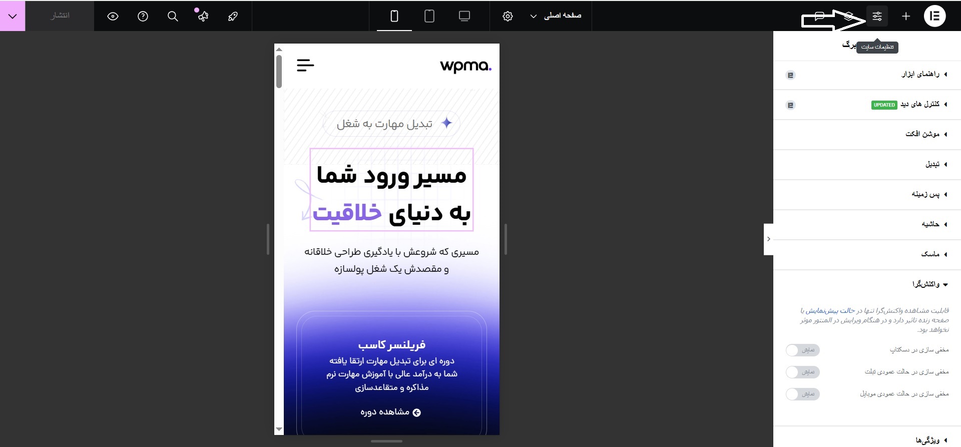Expand the ماسک section
Viewport: 961px width, 447px height.
pyautogui.click(x=867, y=255)
